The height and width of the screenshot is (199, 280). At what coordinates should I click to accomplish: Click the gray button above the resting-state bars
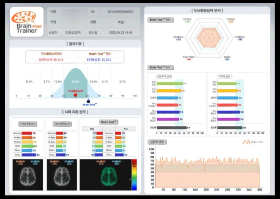click(x=28, y=124)
